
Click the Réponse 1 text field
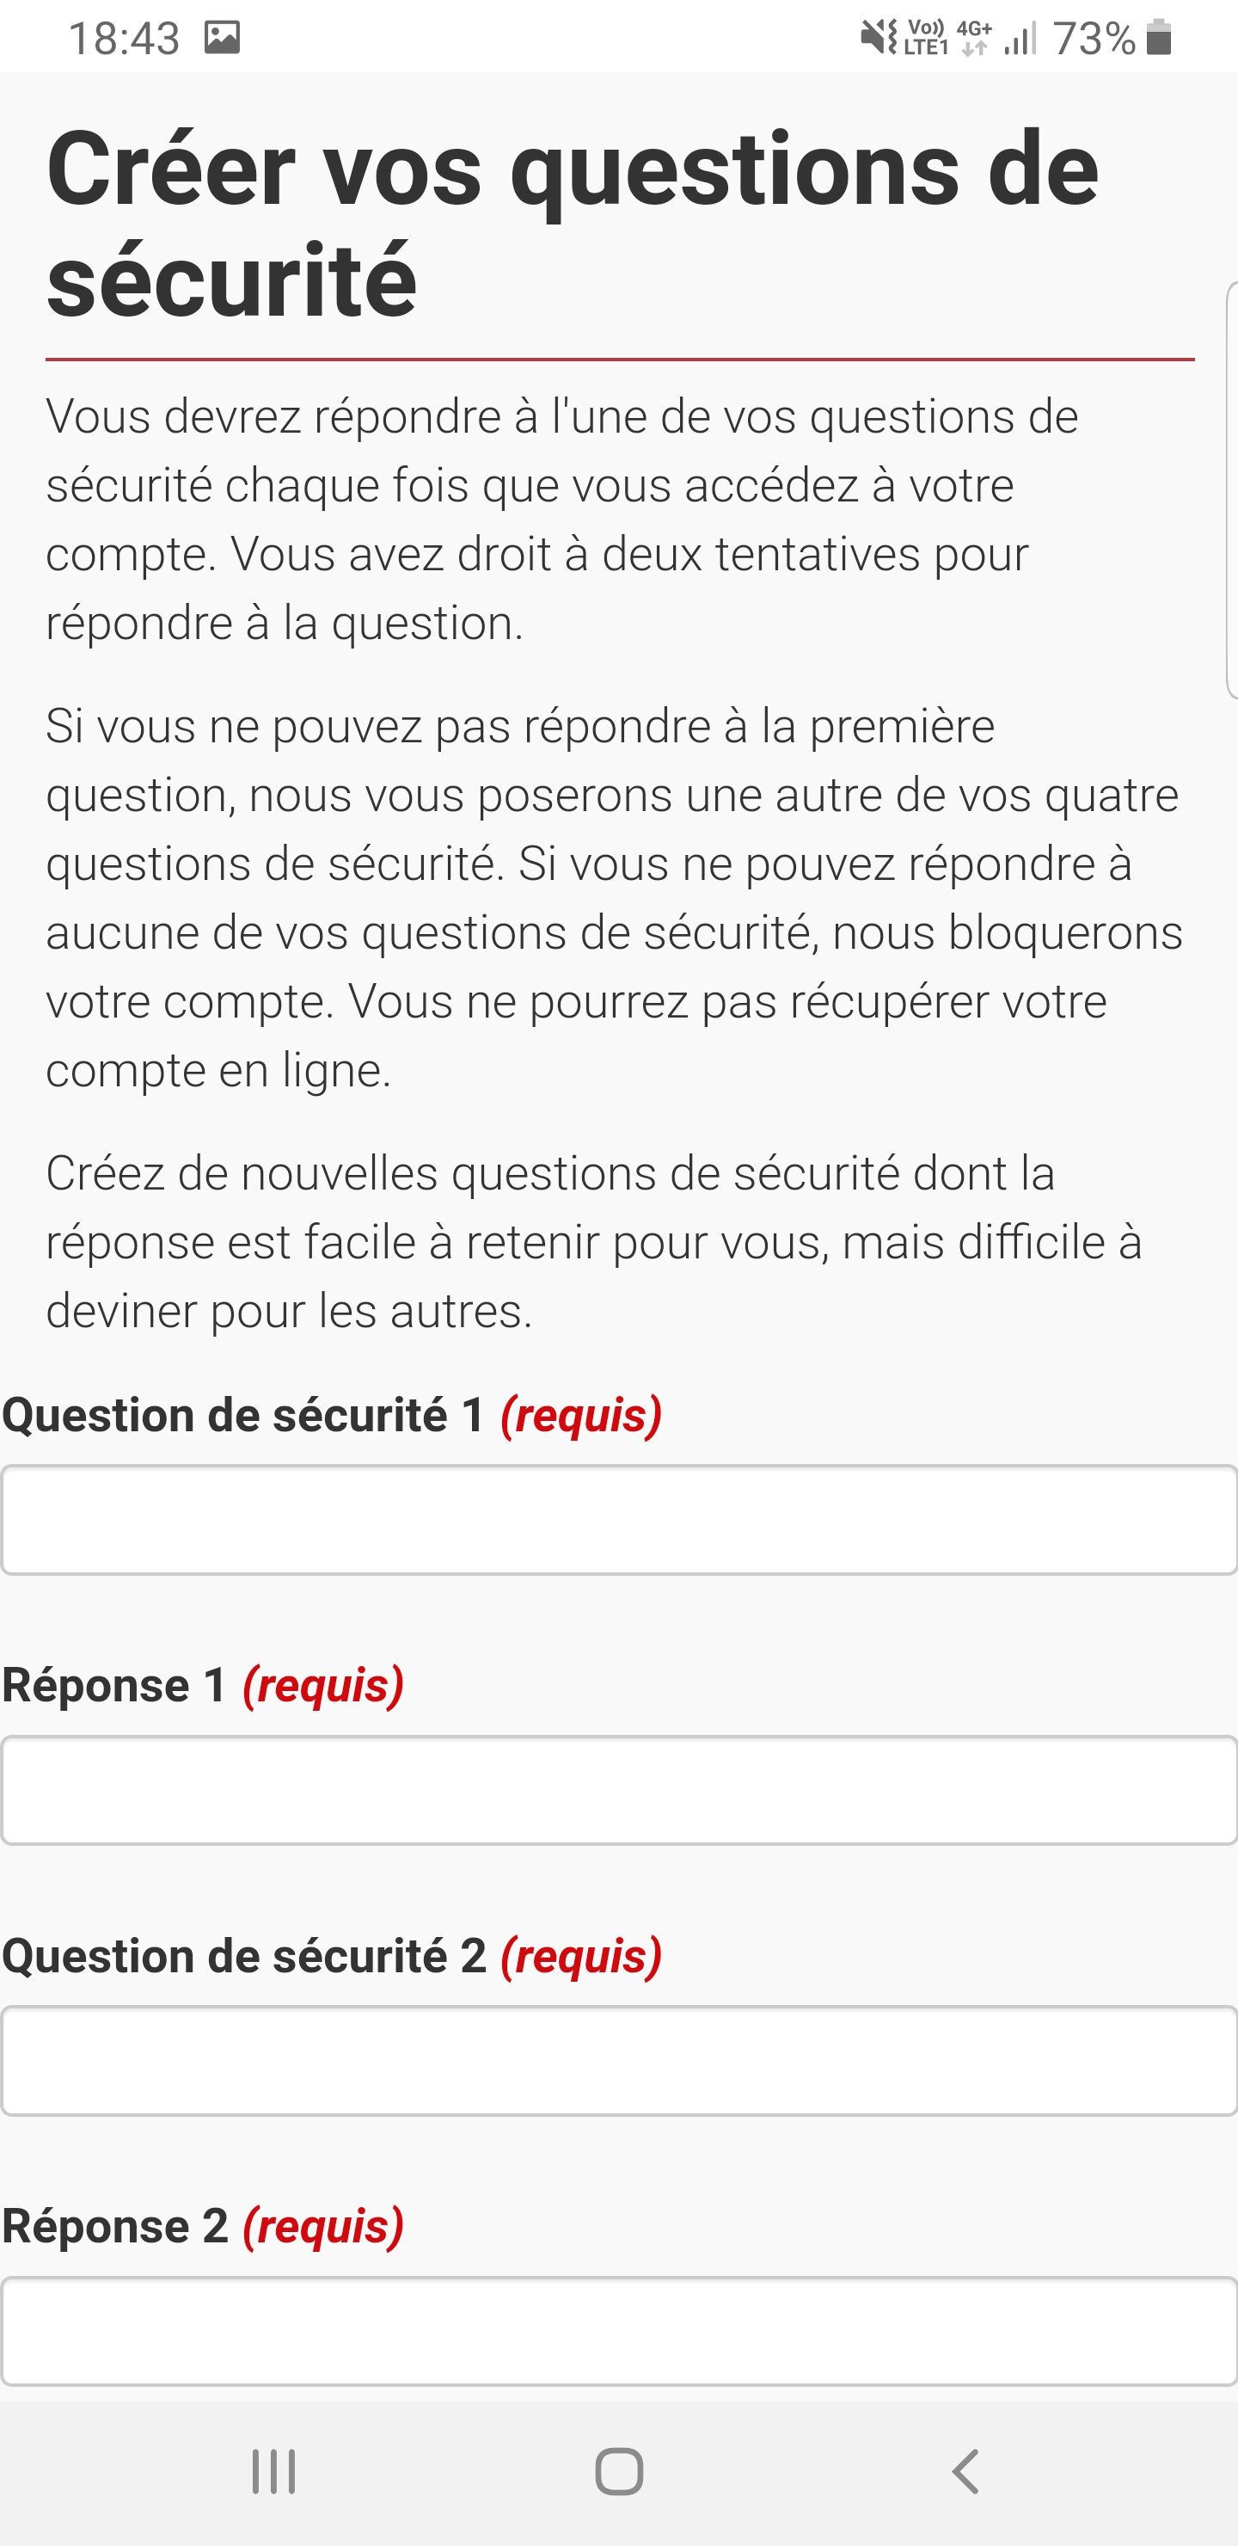pos(618,1790)
